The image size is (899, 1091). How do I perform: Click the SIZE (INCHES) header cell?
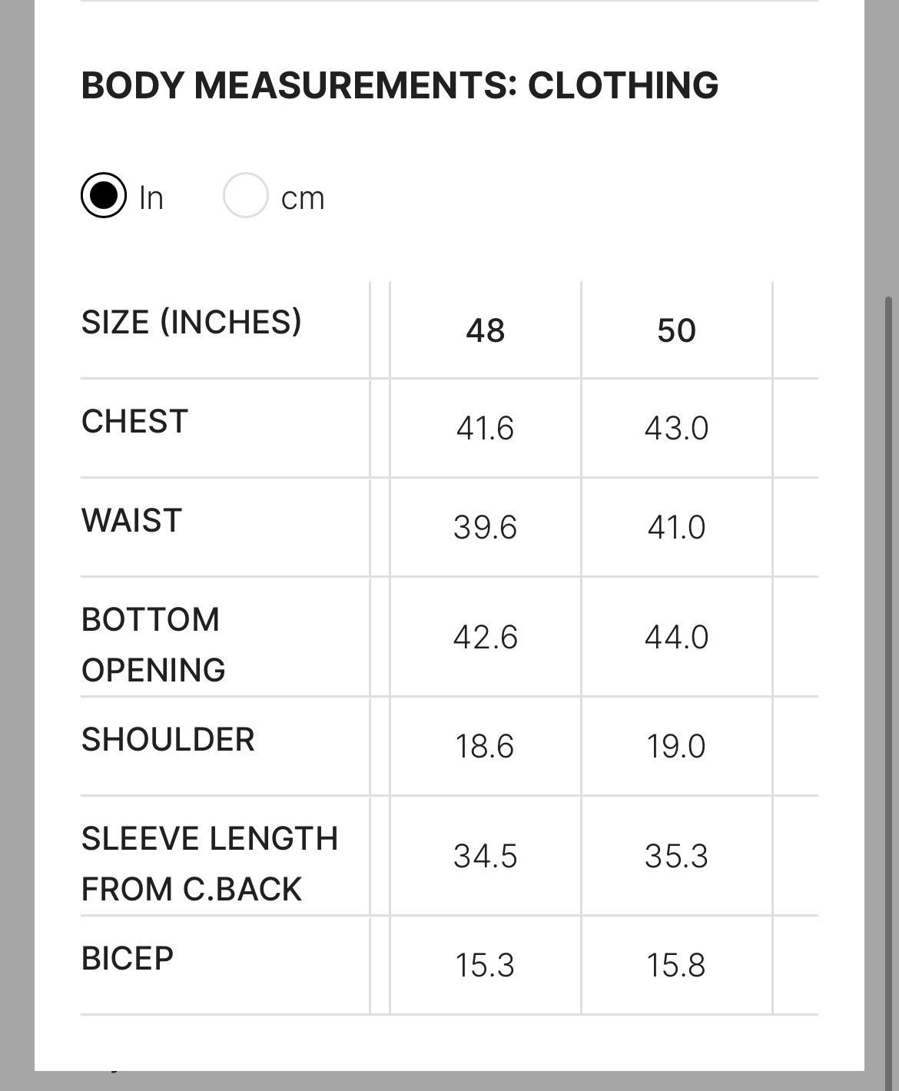click(x=191, y=322)
